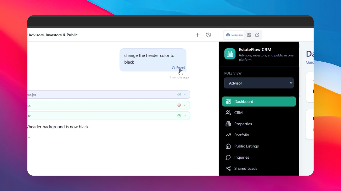The width and height of the screenshot is (341, 191).
Task: Open preview in new window icon
Action: 257,35
